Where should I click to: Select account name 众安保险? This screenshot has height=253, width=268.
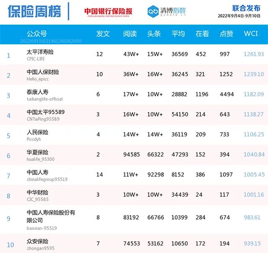pyautogui.click(x=37, y=241)
